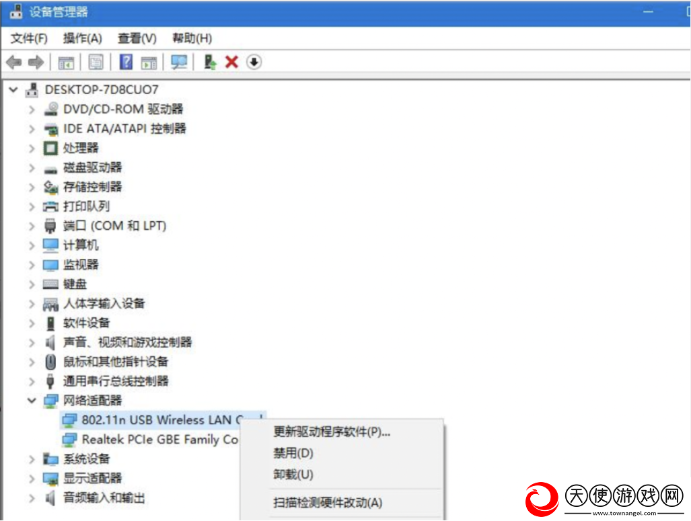Open the 操作(A) menu
The height and width of the screenshot is (521, 691).
(82, 38)
